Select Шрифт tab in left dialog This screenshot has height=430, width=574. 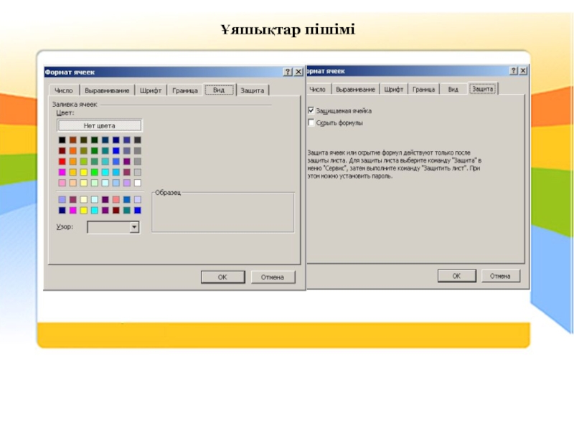151,90
